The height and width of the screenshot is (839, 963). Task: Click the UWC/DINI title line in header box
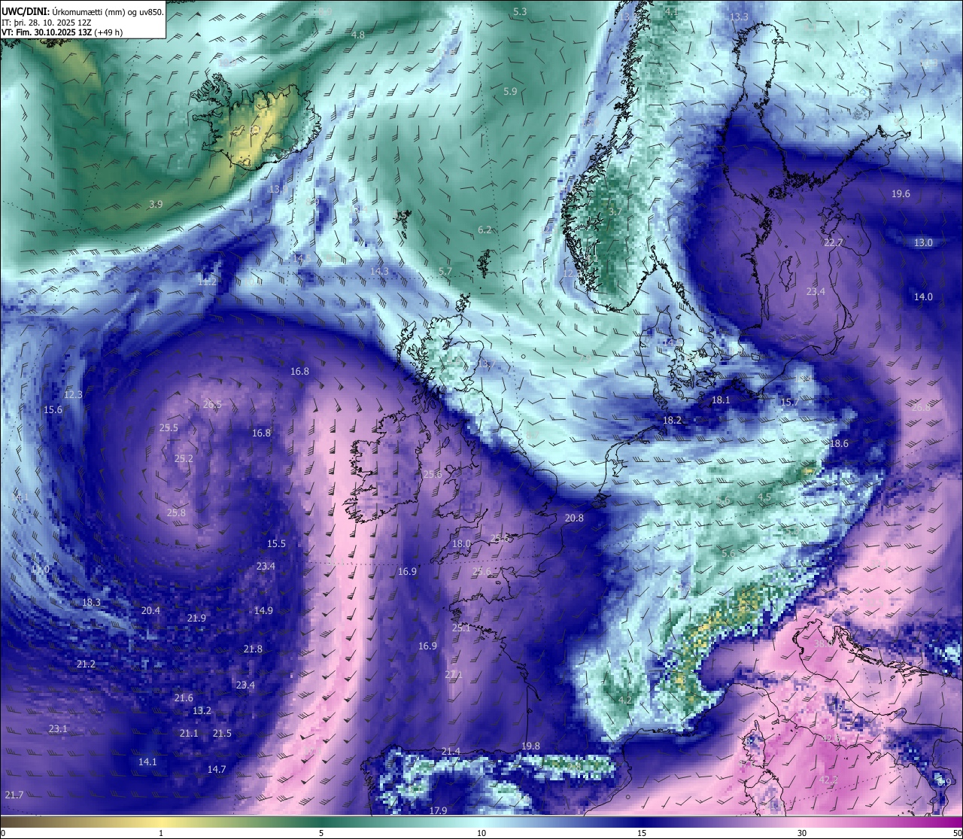[82, 12]
